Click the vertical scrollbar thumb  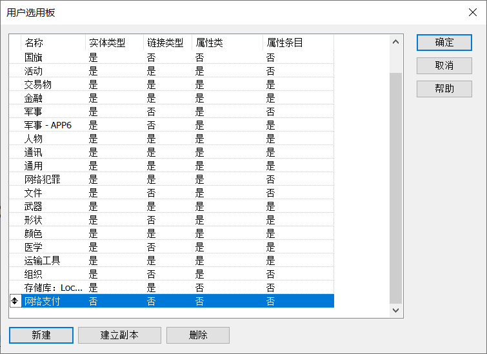pyautogui.click(x=395, y=188)
